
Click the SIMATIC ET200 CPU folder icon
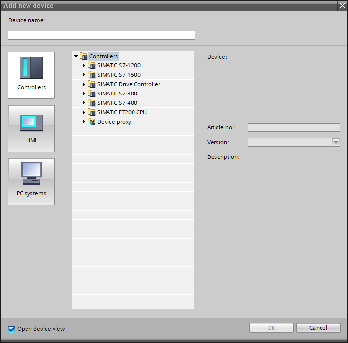(91, 112)
